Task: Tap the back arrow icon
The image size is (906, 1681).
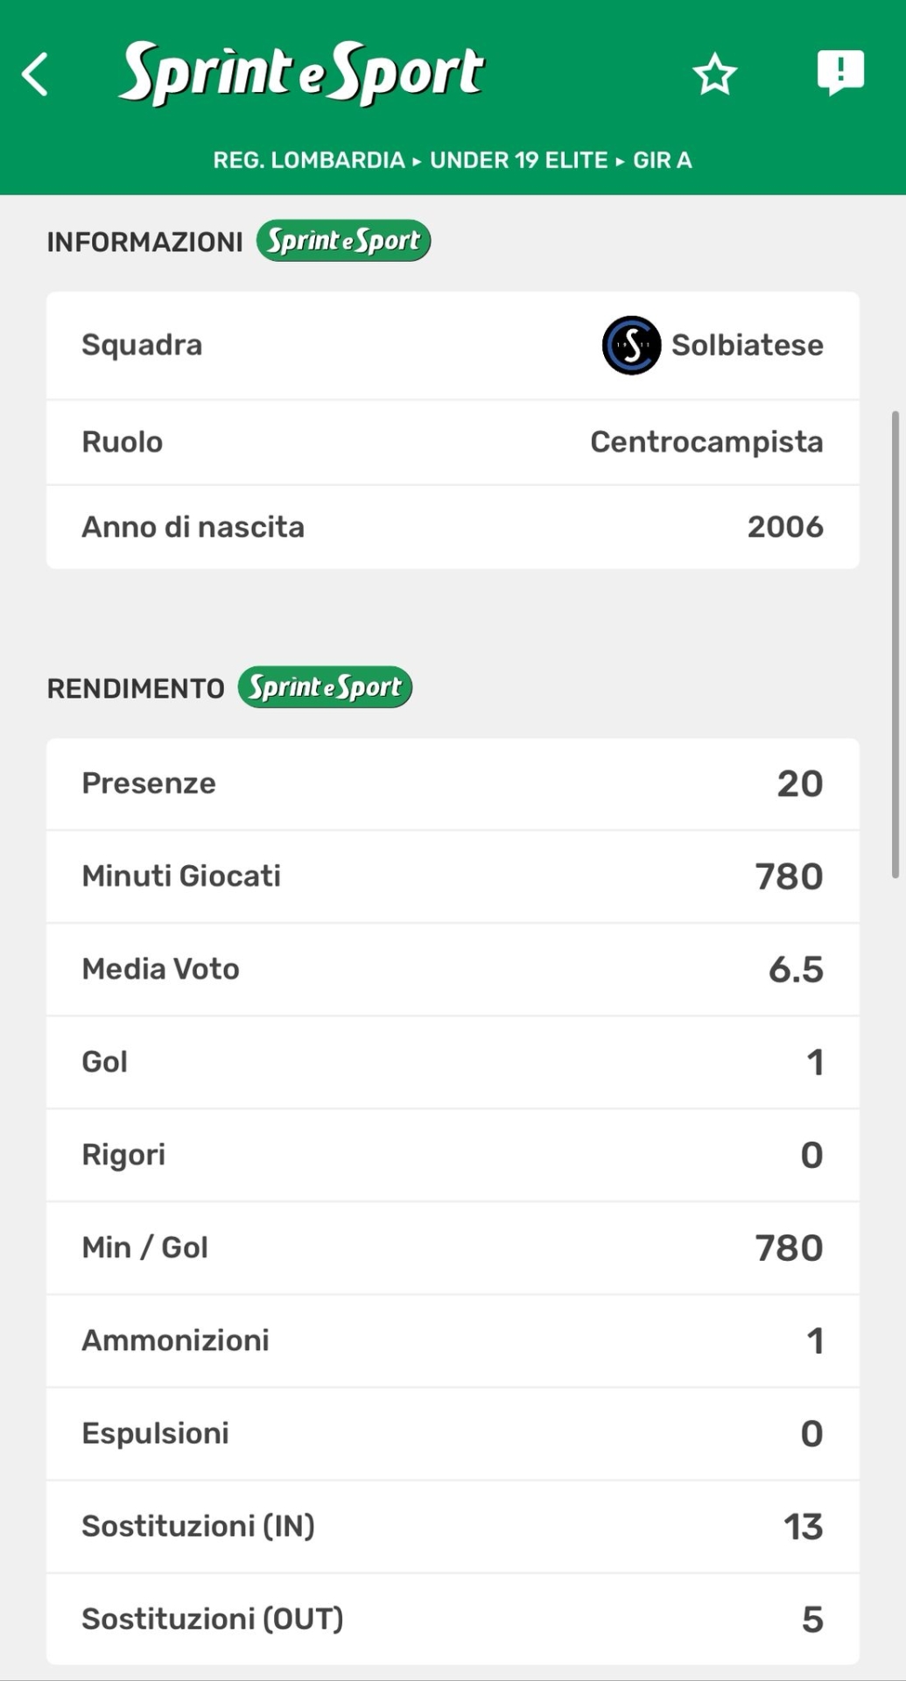Action: click(35, 74)
